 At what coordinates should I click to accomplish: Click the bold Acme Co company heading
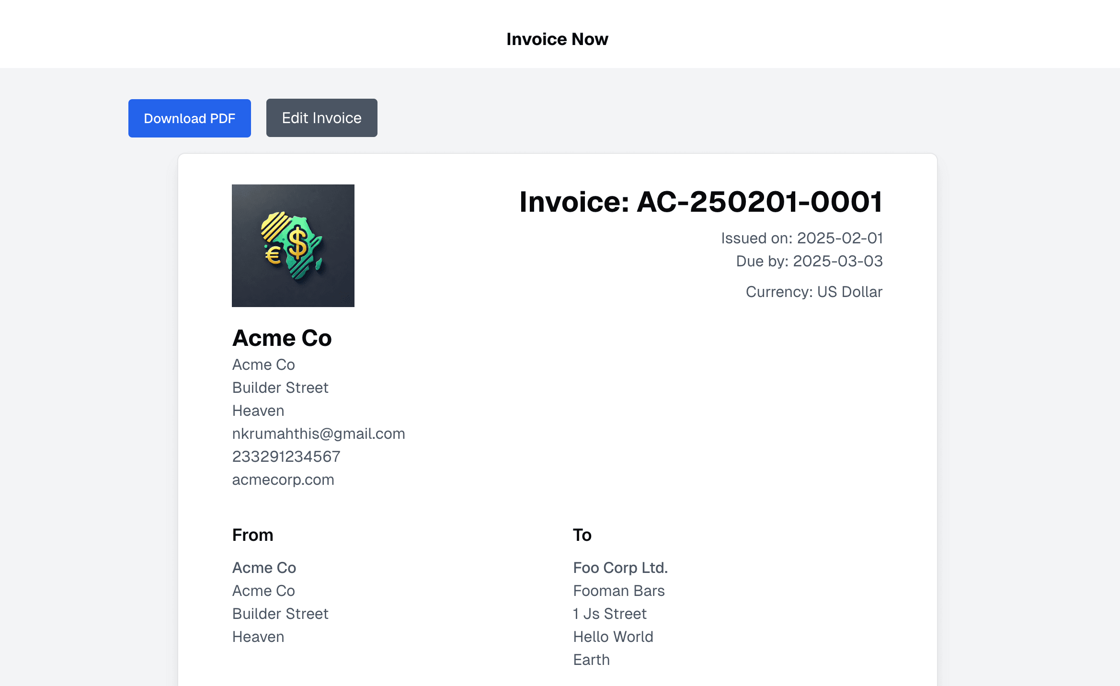point(282,338)
